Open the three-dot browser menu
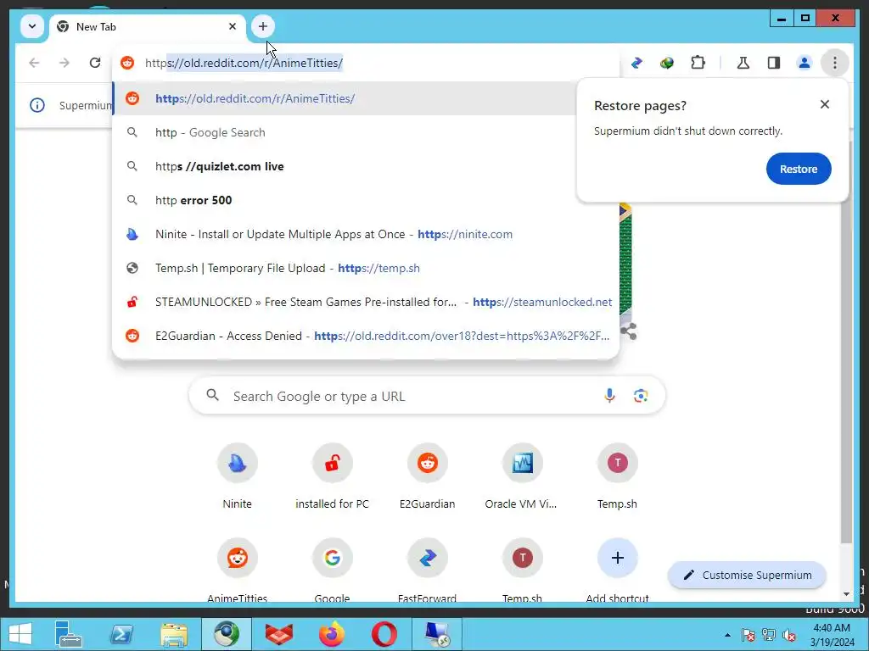The height and width of the screenshot is (651, 869). pyautogui.click(x=835, y=63)
